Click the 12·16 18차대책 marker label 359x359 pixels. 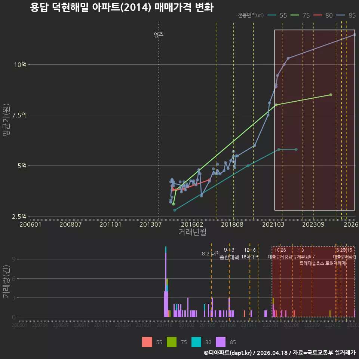coord(250,253)
